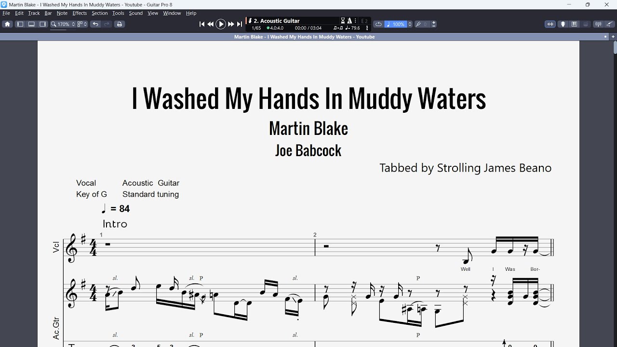Click the E2 note indicator
Viewport: 617px width, 347px height.
click(x=364, y=21)
